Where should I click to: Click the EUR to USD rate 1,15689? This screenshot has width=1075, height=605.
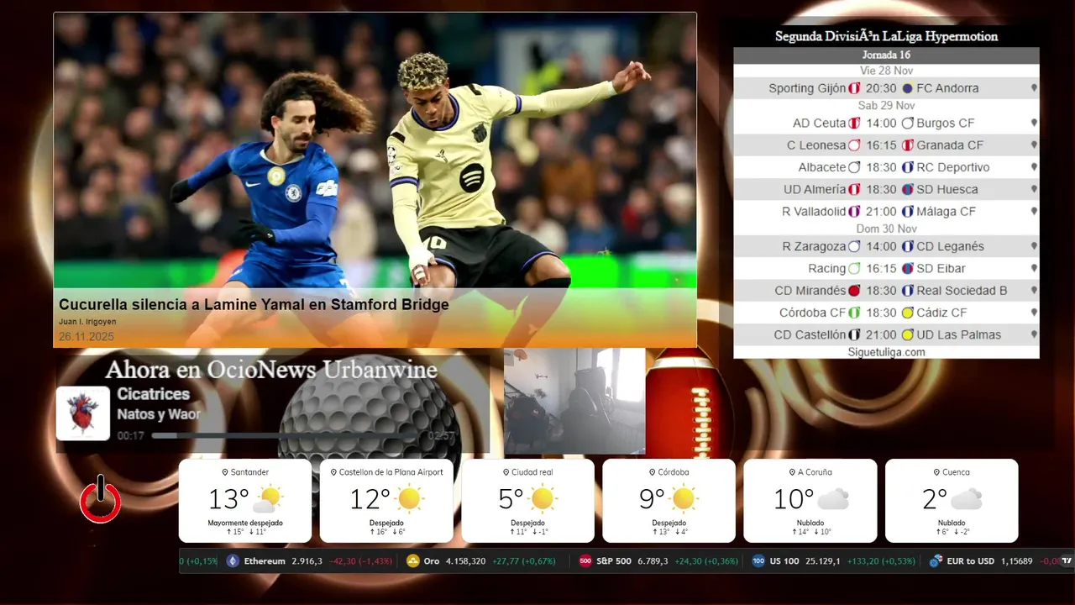(x=1016, y=561)
